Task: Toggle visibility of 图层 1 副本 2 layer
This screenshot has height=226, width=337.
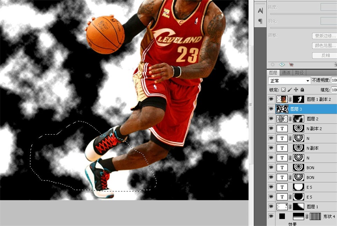Action: [x=271, y=99]
